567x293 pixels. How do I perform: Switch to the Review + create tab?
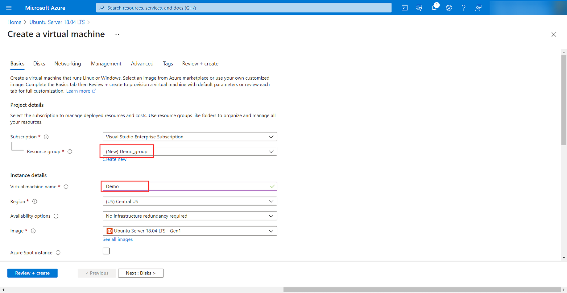(x=200, y=64)
